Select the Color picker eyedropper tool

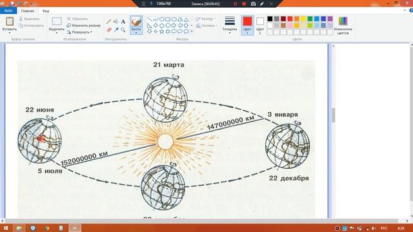(x=116, y=30)
